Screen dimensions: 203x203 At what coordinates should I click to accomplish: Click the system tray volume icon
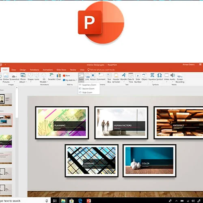[x=193, y=201]
